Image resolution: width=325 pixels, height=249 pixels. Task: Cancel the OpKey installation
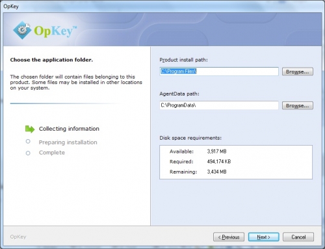click(x=298, y=237)
